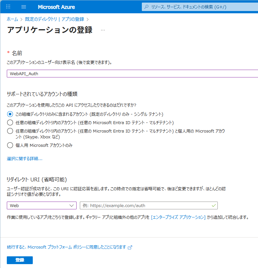Open エンタープライズ アプリケーション link

178,217
